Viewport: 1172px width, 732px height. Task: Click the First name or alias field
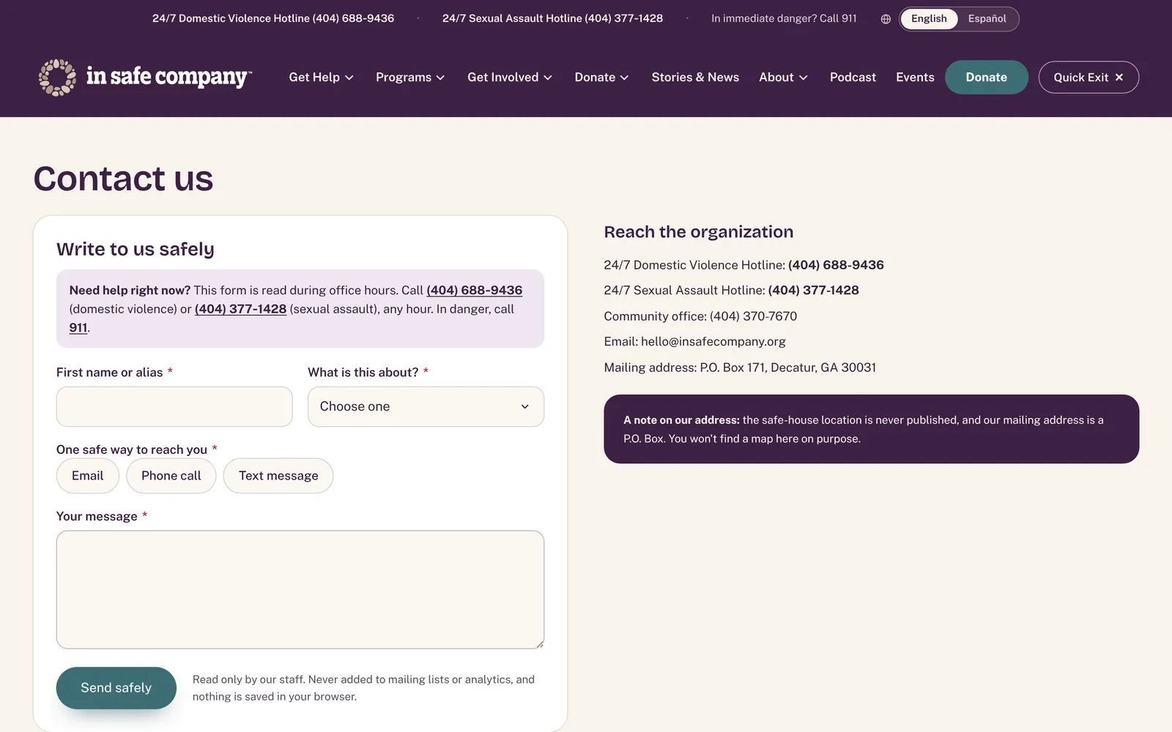point(174,407)
